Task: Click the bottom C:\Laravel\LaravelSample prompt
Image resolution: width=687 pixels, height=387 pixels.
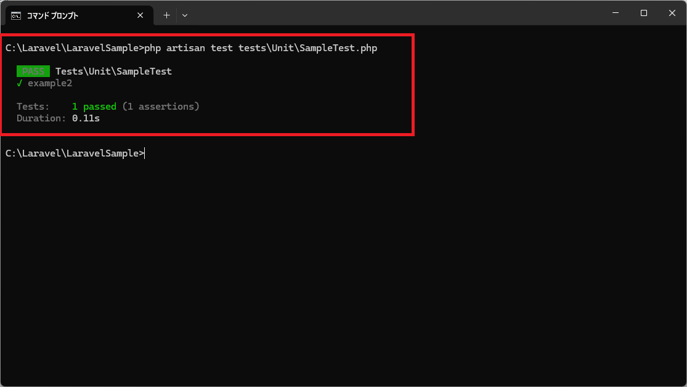Action: point(74,153)
